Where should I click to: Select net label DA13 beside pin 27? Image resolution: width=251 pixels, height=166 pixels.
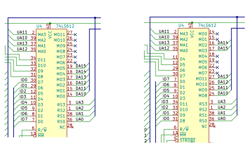[223, 76]
